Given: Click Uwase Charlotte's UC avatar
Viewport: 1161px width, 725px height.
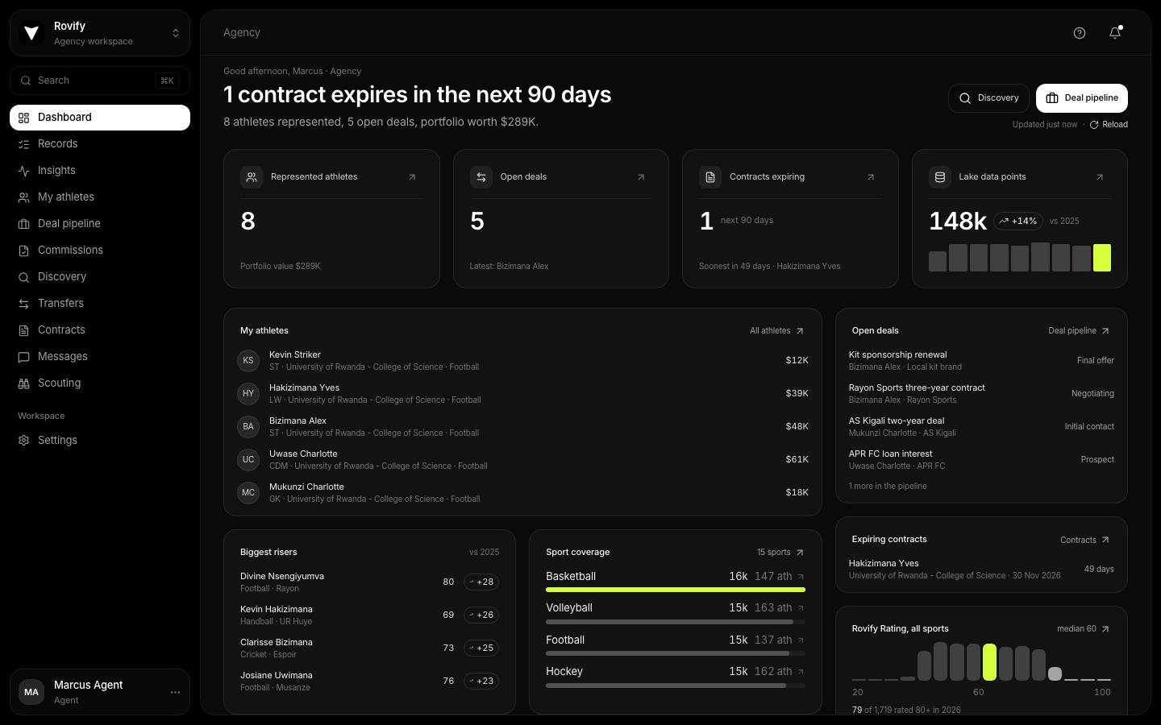Looking at the screenshot, I should [x=248, y=460].
